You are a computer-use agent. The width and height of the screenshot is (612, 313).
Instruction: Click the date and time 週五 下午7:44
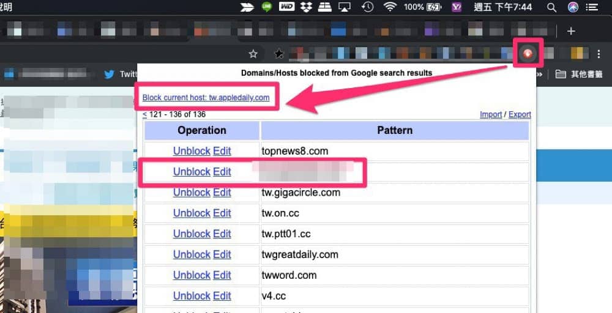tap(502, 7)
